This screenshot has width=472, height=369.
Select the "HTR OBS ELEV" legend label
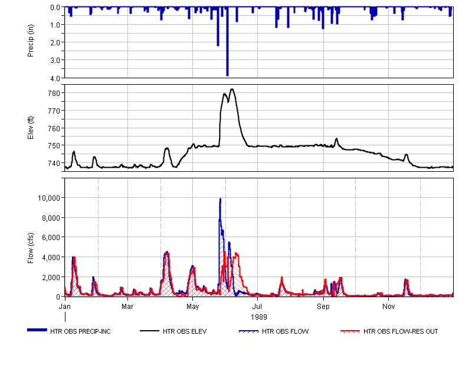(x=185, y=331)
